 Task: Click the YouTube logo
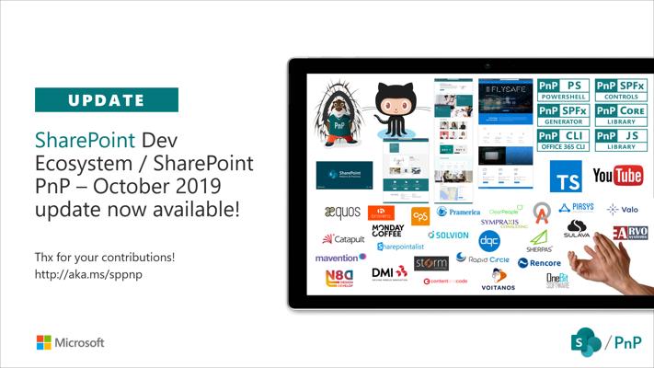coord(618,175)
